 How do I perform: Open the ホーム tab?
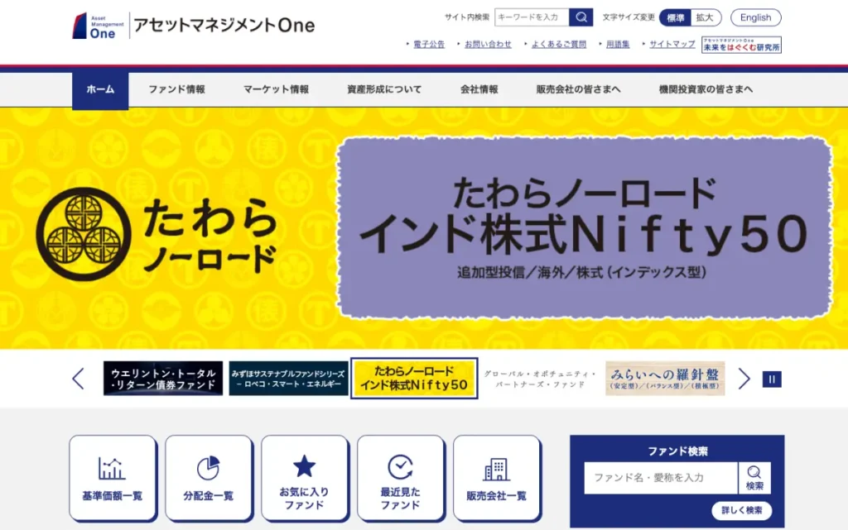tap(100, 89)
